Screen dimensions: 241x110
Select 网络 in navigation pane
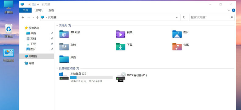tap(29, 63)
